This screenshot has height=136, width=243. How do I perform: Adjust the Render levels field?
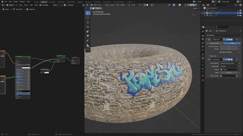[x=229, y=49]
